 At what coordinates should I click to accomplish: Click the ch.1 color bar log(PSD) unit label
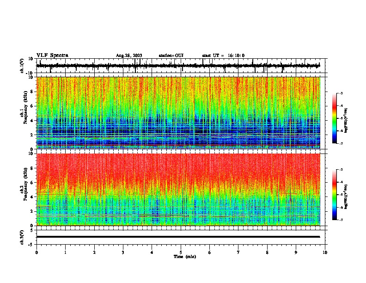tap(346, 120)
